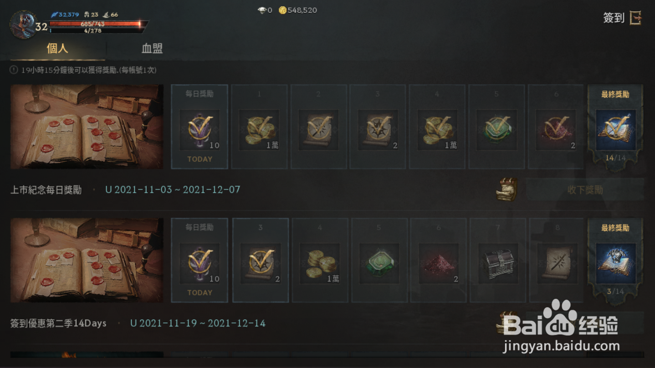This screenshot has width=655, height=368.
Task: Click the 簽到 exit icon
Action: (635, 18)
